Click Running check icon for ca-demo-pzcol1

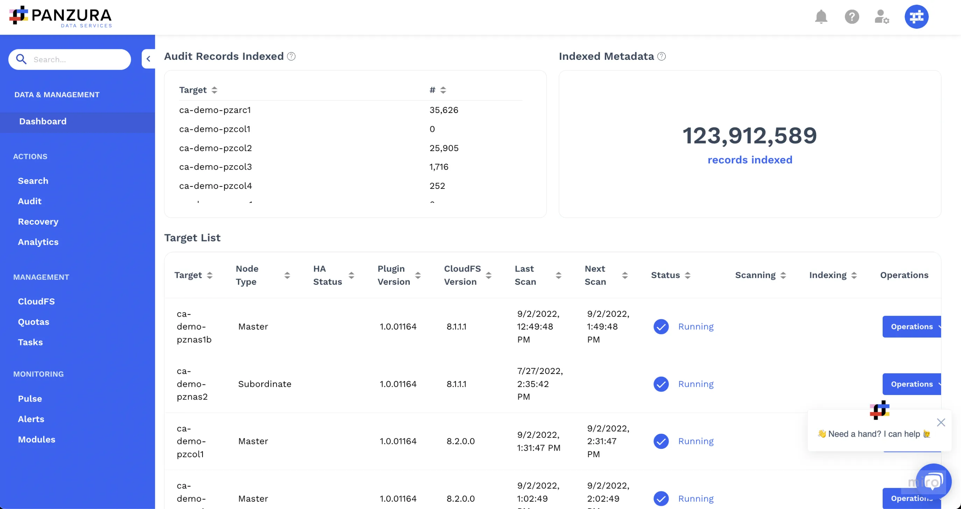coord(661,441)
